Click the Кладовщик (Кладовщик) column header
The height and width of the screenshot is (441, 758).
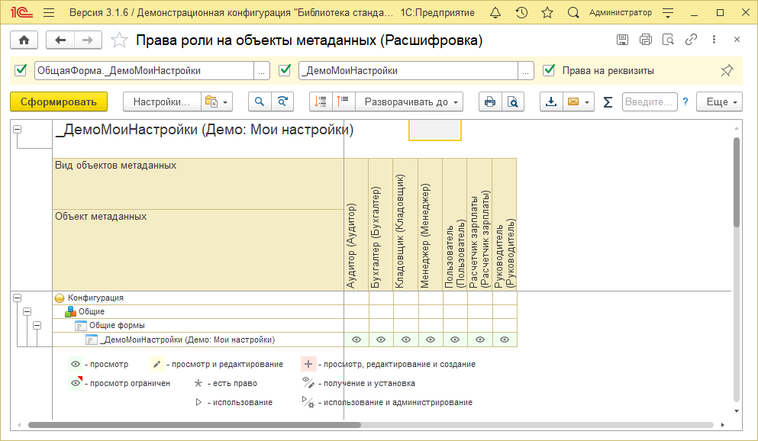[x=405, y=224]
